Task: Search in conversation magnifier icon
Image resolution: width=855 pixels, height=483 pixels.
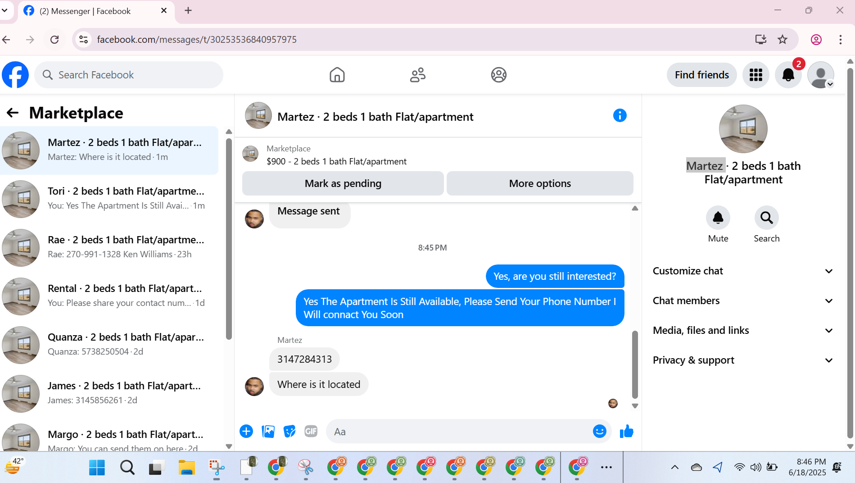Action: point(767,218)
